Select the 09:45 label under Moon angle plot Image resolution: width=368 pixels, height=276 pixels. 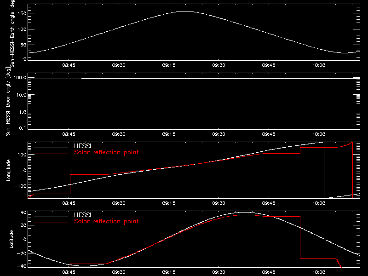pyautogui.click(x=269, y=134)
